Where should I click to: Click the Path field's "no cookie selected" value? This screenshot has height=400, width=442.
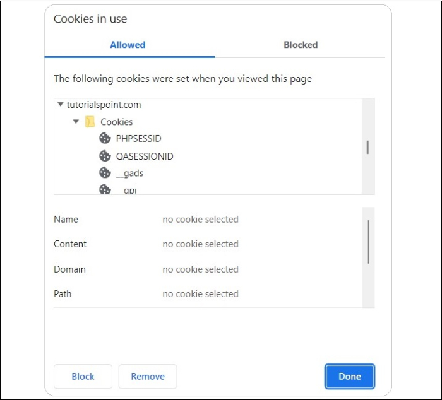click(200, 294)
